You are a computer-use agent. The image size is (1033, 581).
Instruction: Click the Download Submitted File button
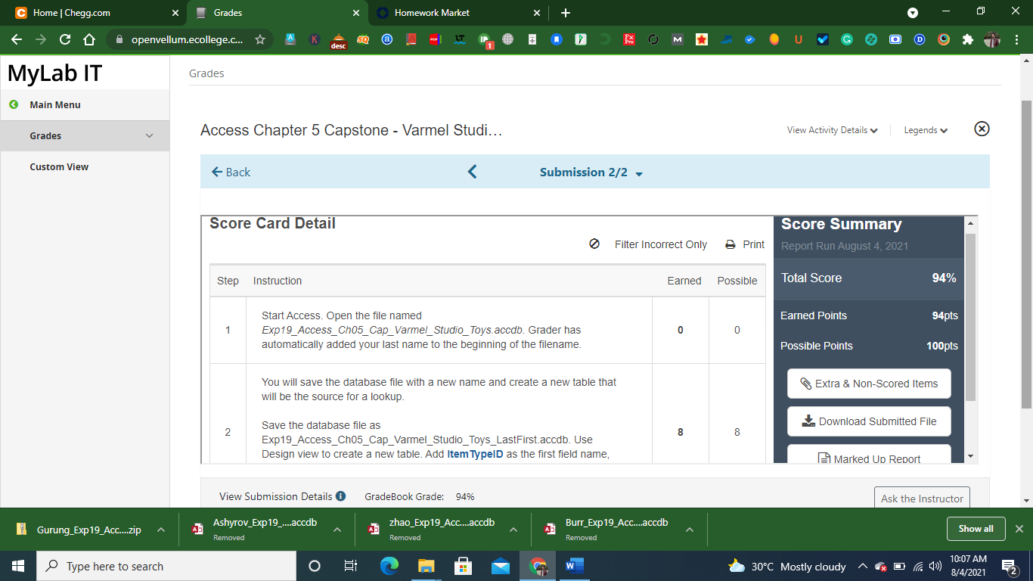tap(869, 421)
